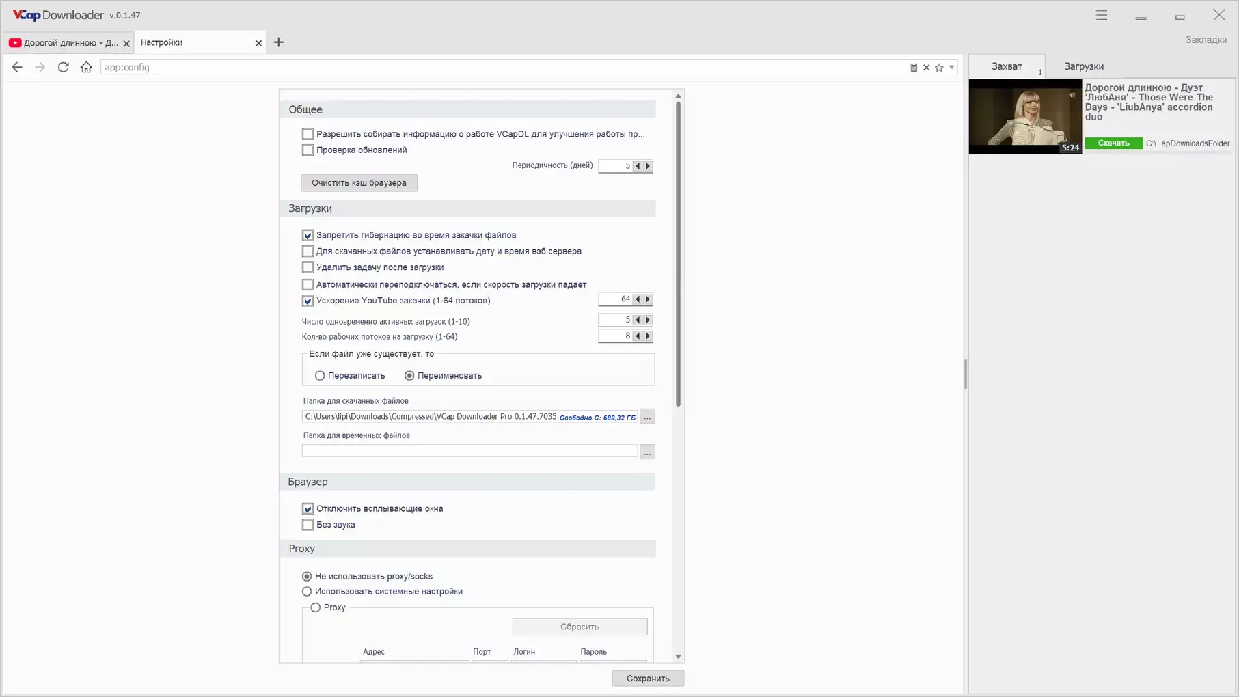Click the settings vertical scrollbar thumb
1239x697 pixels.
[678, 254]
